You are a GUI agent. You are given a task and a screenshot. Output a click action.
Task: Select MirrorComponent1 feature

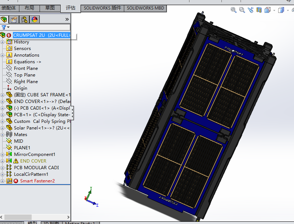pos(35,154)
